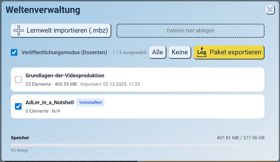
Task: Toggle Veröffentlichungsmodus (Dozenten) checkbox
Action: click(x=14, y=53)
